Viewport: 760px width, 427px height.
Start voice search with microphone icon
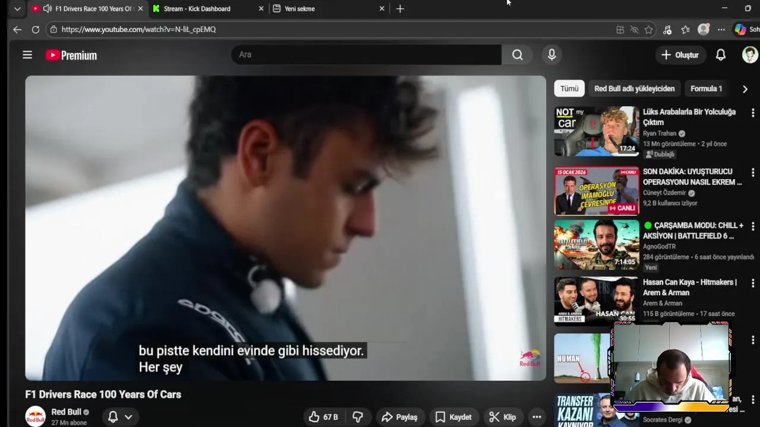[552, 55]
